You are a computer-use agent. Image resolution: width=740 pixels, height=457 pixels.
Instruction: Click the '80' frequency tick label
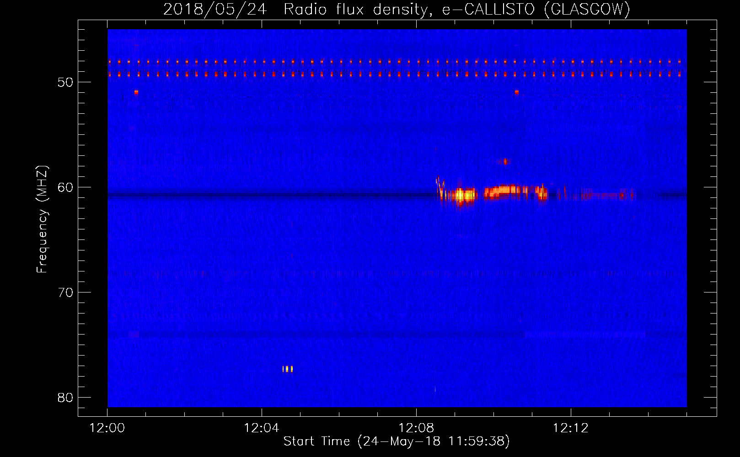click(65, 398)
